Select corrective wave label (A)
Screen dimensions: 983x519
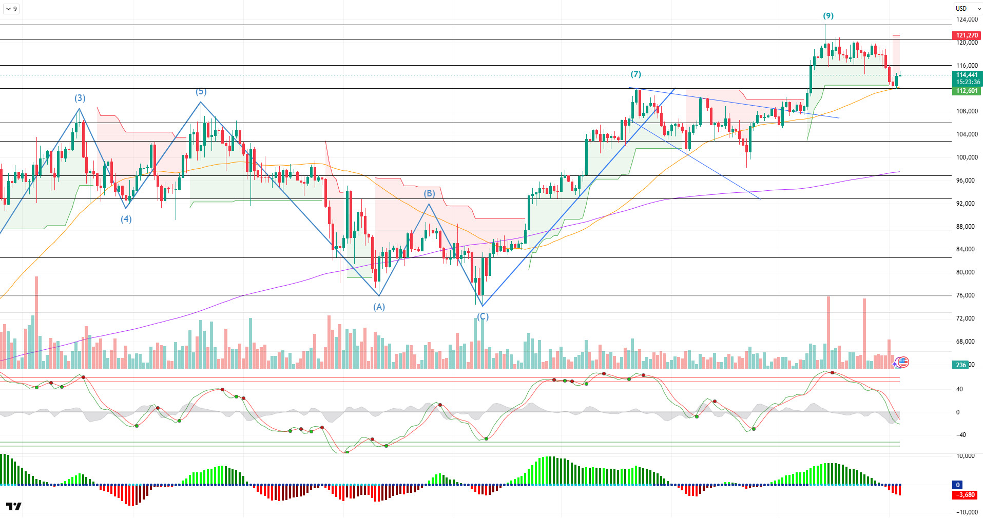click(x=379, y=307)
